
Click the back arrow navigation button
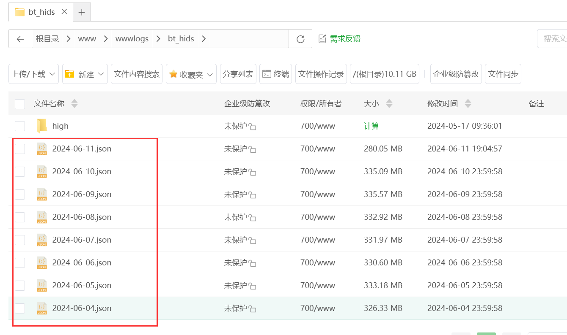[20, 39]
